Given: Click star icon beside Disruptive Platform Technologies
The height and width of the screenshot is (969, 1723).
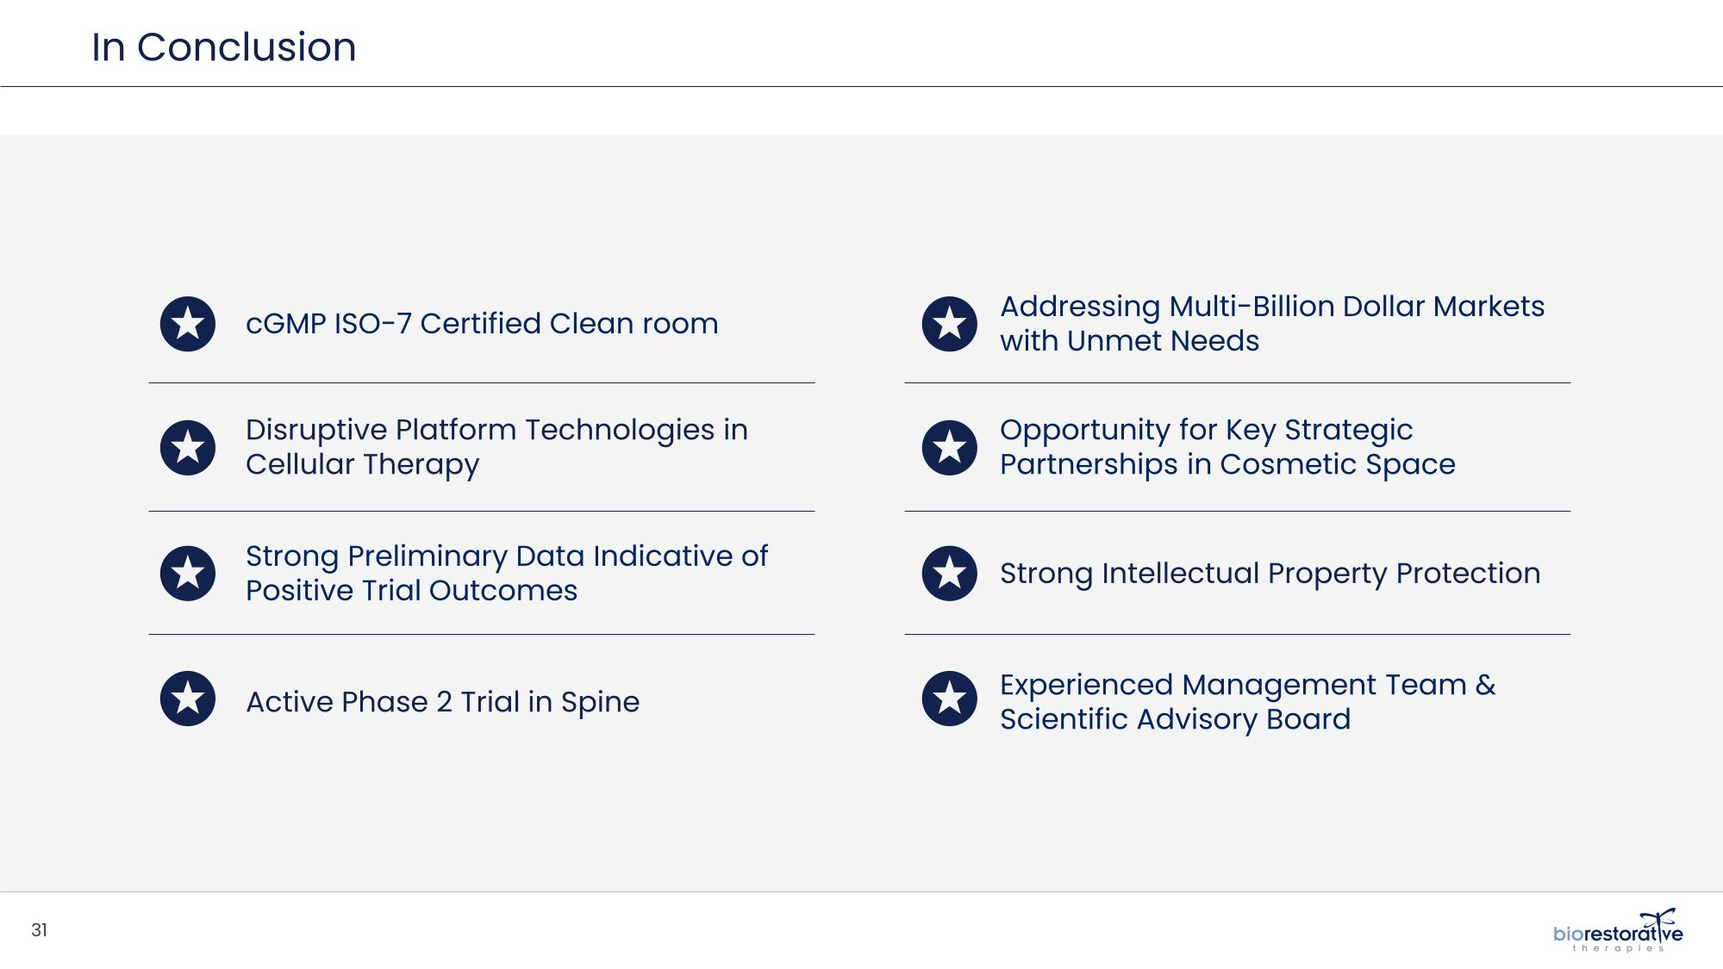Looking at the screenshot, I should pos(188,448).
